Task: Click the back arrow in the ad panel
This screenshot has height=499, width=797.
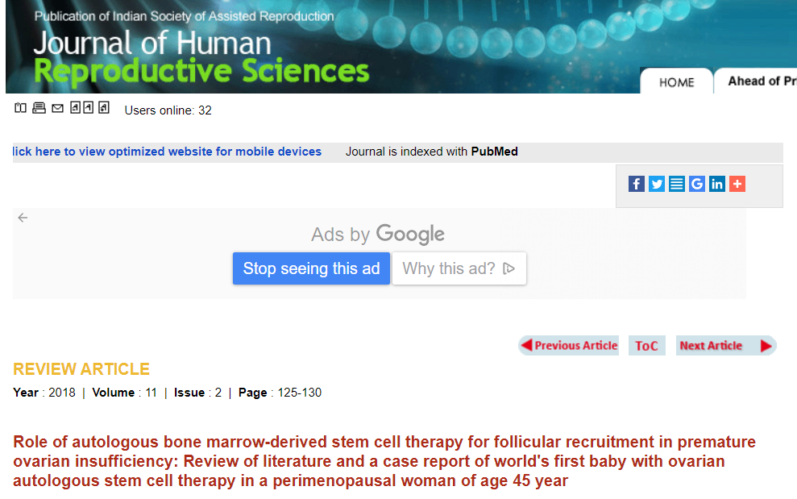Action: point(23,218)
